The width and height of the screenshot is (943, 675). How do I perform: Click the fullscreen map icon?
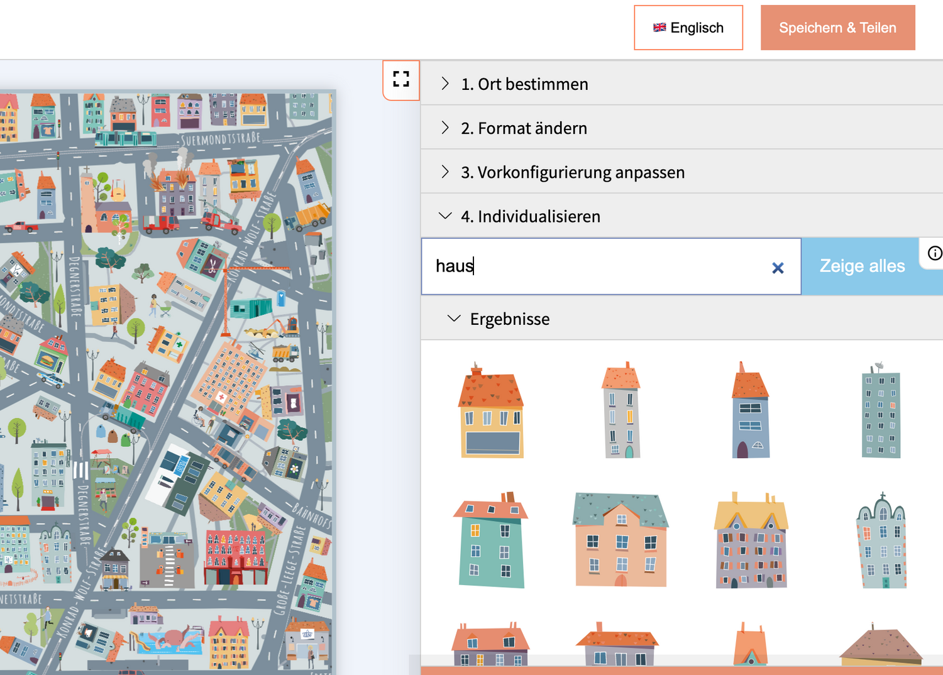pos(401,79)
